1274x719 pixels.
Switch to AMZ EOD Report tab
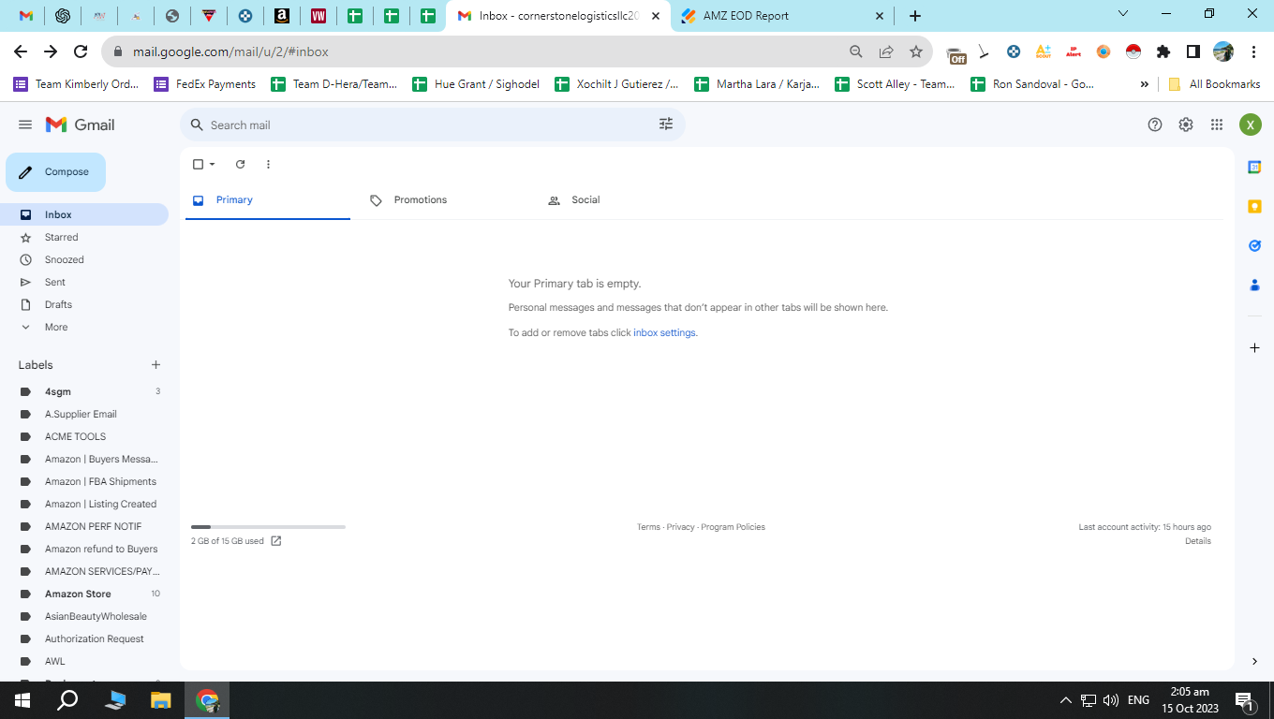781,16
